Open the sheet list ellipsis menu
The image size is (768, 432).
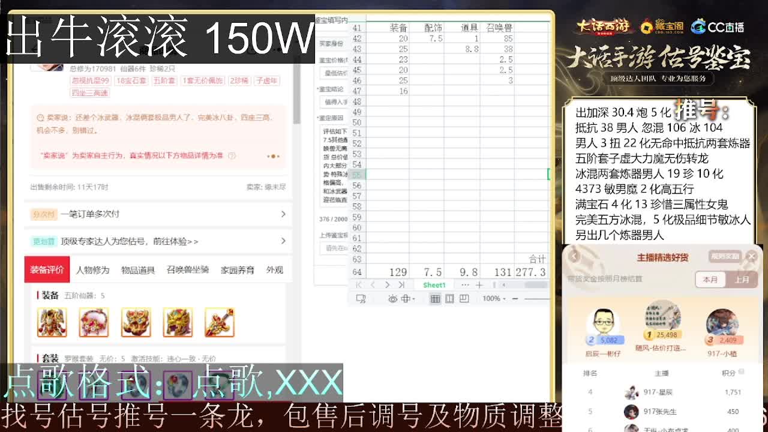point(465,285)
